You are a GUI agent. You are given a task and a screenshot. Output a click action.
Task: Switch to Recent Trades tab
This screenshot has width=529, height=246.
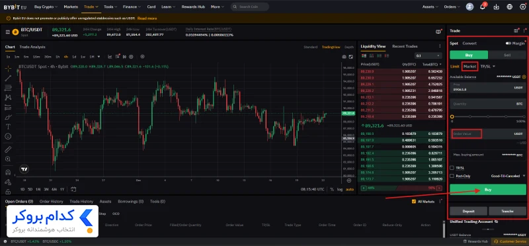[x=405, y=46]
